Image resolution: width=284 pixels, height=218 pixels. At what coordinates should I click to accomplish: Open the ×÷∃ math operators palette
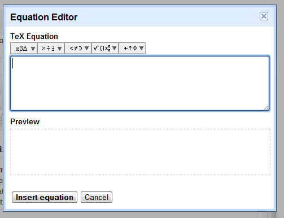[x=51, y=48]
